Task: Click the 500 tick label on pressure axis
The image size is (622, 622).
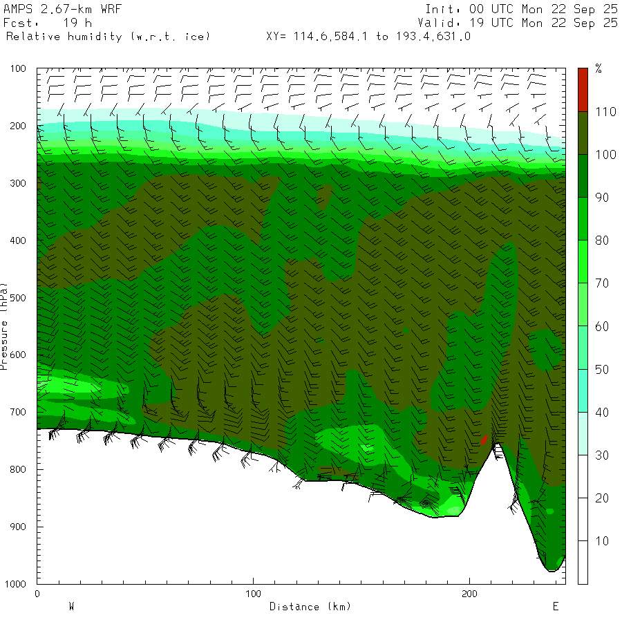Action: click(17, 298)
